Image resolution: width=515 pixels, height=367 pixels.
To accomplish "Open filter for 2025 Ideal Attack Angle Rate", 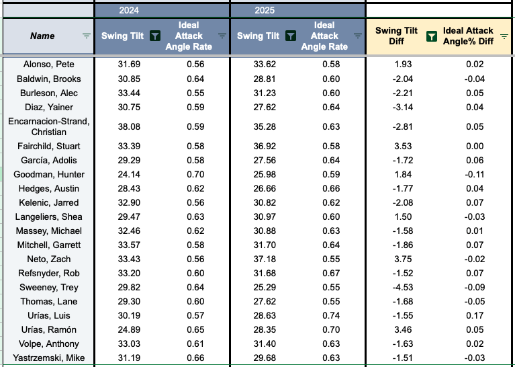I will (358, 36).
